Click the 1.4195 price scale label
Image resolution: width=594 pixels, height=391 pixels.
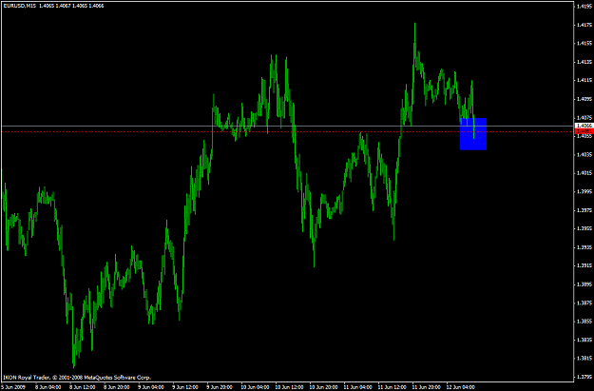tap(584, 6)
